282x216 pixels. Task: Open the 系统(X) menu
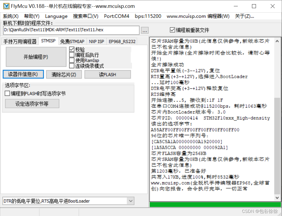(11, 16)
